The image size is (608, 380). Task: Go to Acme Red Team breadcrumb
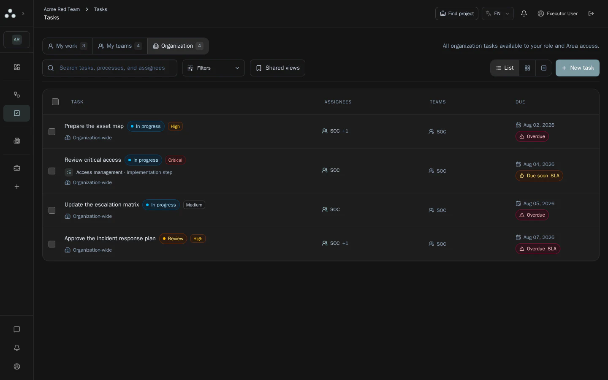(x=62, y=9)
